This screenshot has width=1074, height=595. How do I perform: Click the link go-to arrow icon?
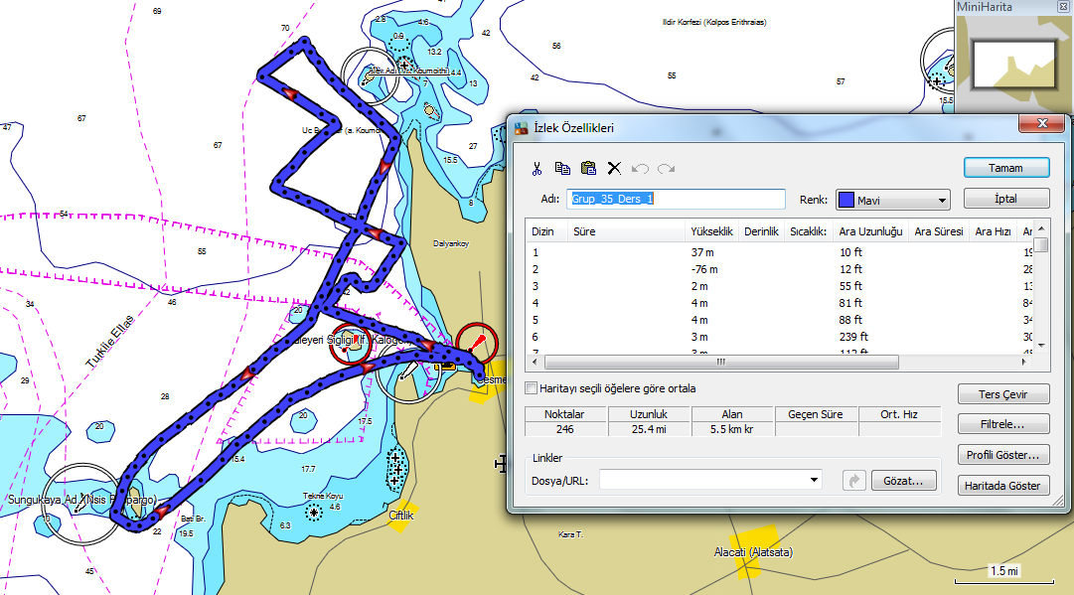pyautogui.click(x=854, y=481)
